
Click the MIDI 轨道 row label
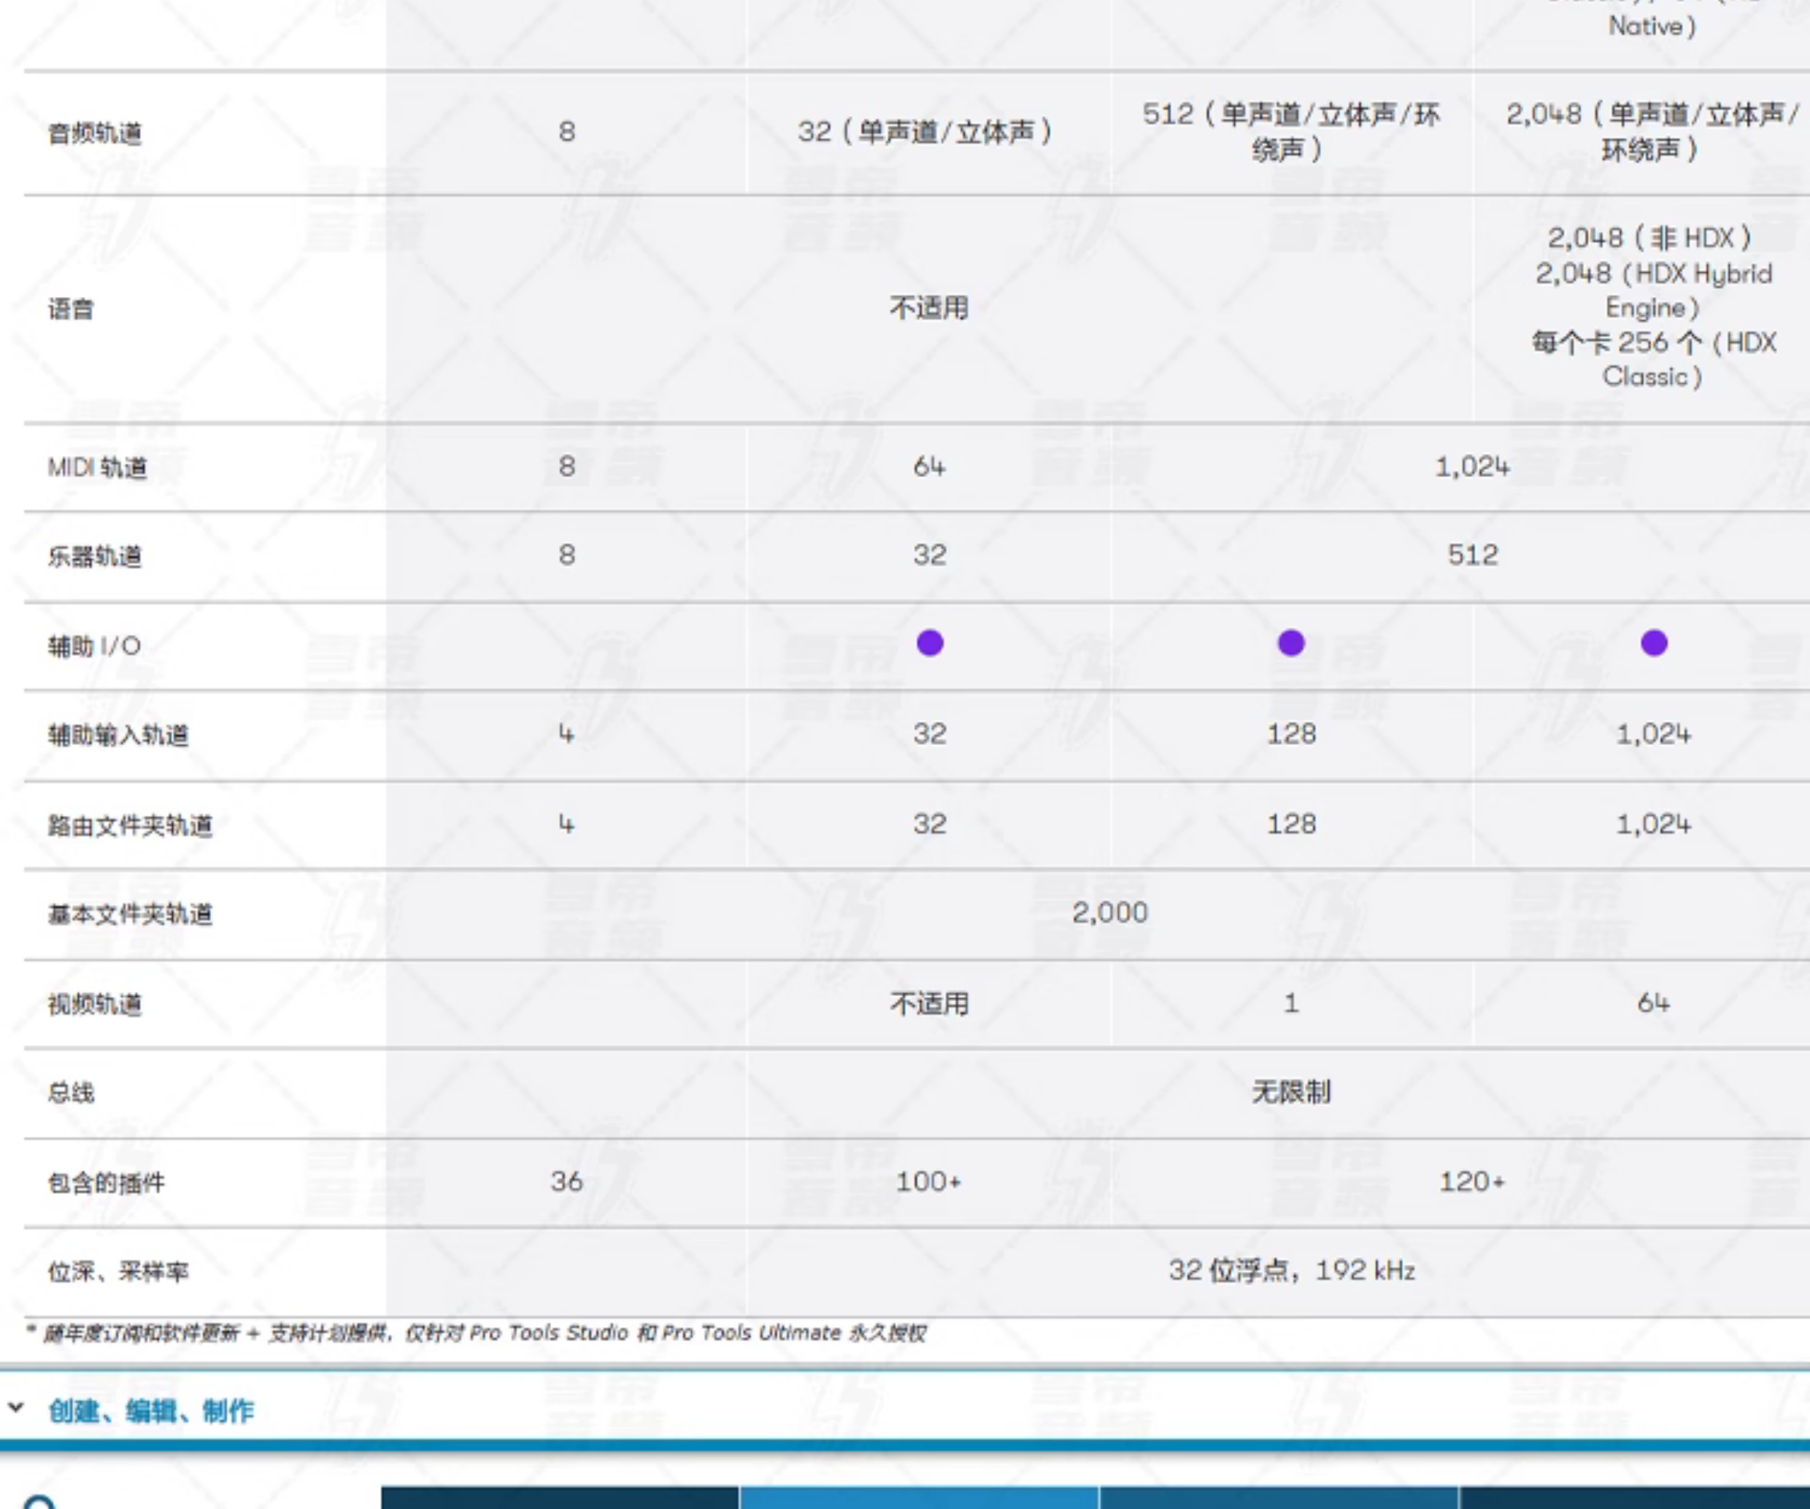[x=97, y=468]
